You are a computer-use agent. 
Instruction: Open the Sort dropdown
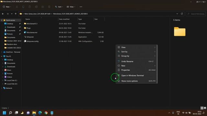59,7
